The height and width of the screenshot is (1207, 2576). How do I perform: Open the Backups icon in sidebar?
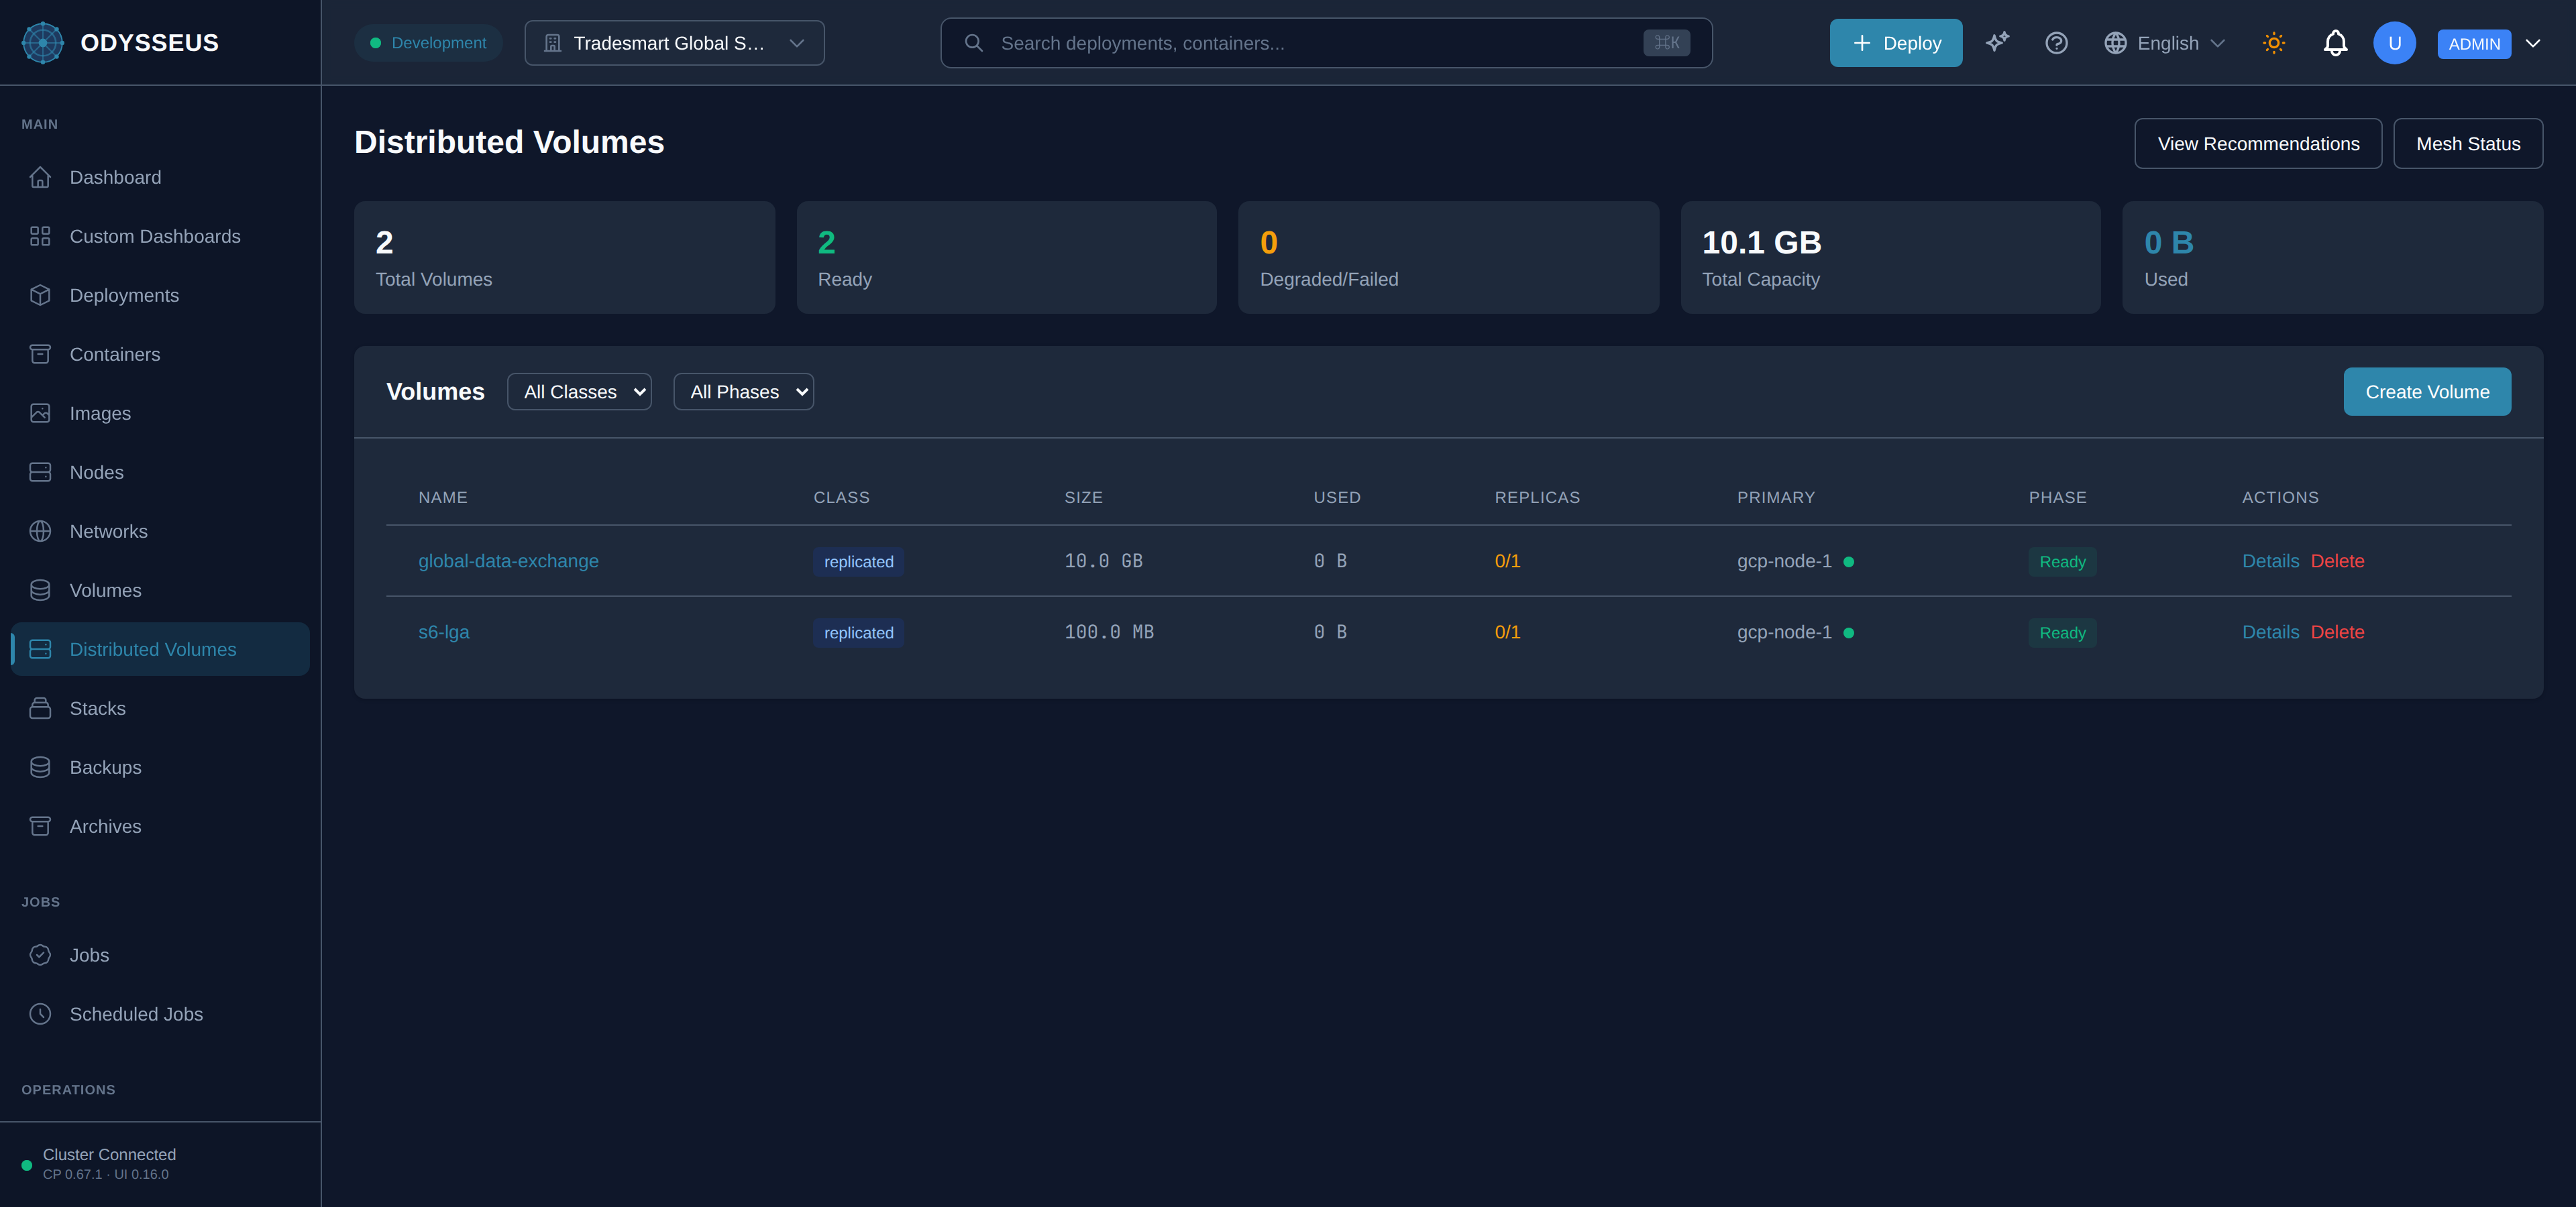point(40,766)
